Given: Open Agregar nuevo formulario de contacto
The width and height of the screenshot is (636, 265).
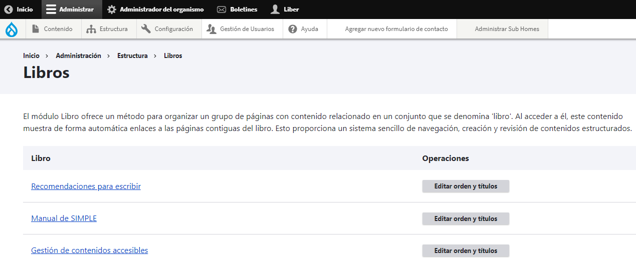Looking at the screenshot, I should 396,29.
